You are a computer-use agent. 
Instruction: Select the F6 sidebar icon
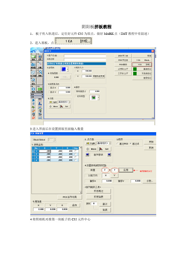[33, 73]
